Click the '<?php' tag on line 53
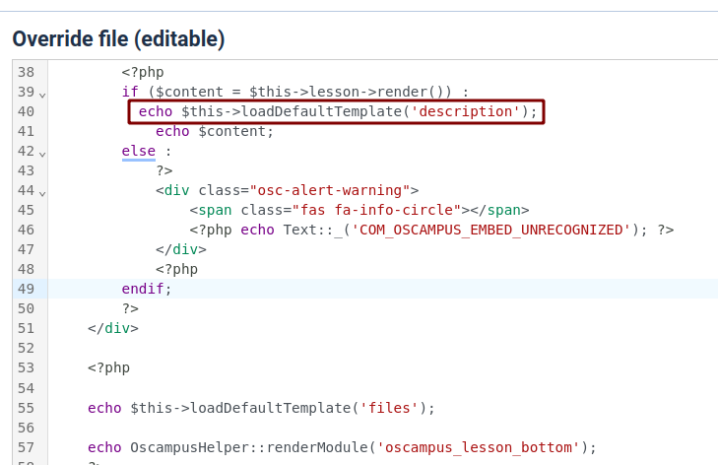718x465 pixels. [108, 367]
